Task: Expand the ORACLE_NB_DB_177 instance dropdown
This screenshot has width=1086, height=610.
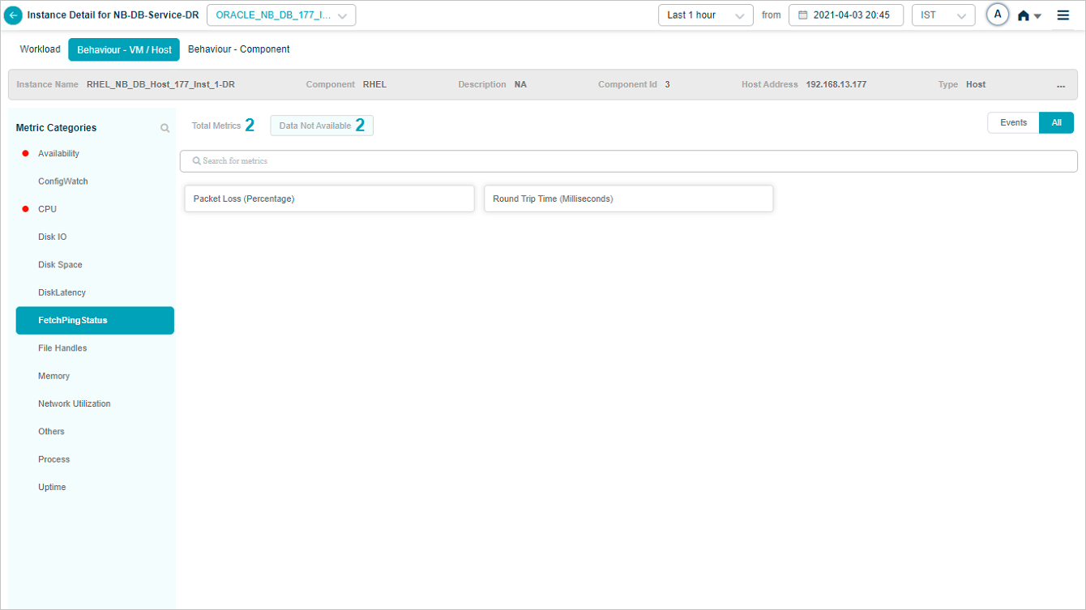Action: pyautogui.click(x=281, y=15)
